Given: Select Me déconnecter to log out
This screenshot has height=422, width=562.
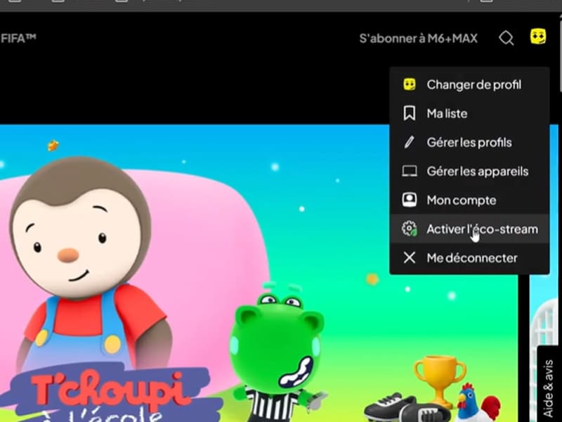Looking at the screenshot, I should click(469, 257).
